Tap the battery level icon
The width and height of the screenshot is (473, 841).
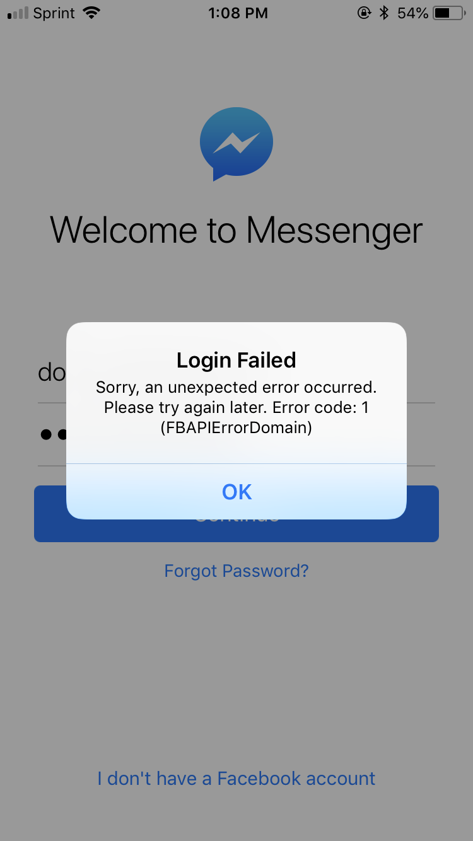click(x=450, y=13)
